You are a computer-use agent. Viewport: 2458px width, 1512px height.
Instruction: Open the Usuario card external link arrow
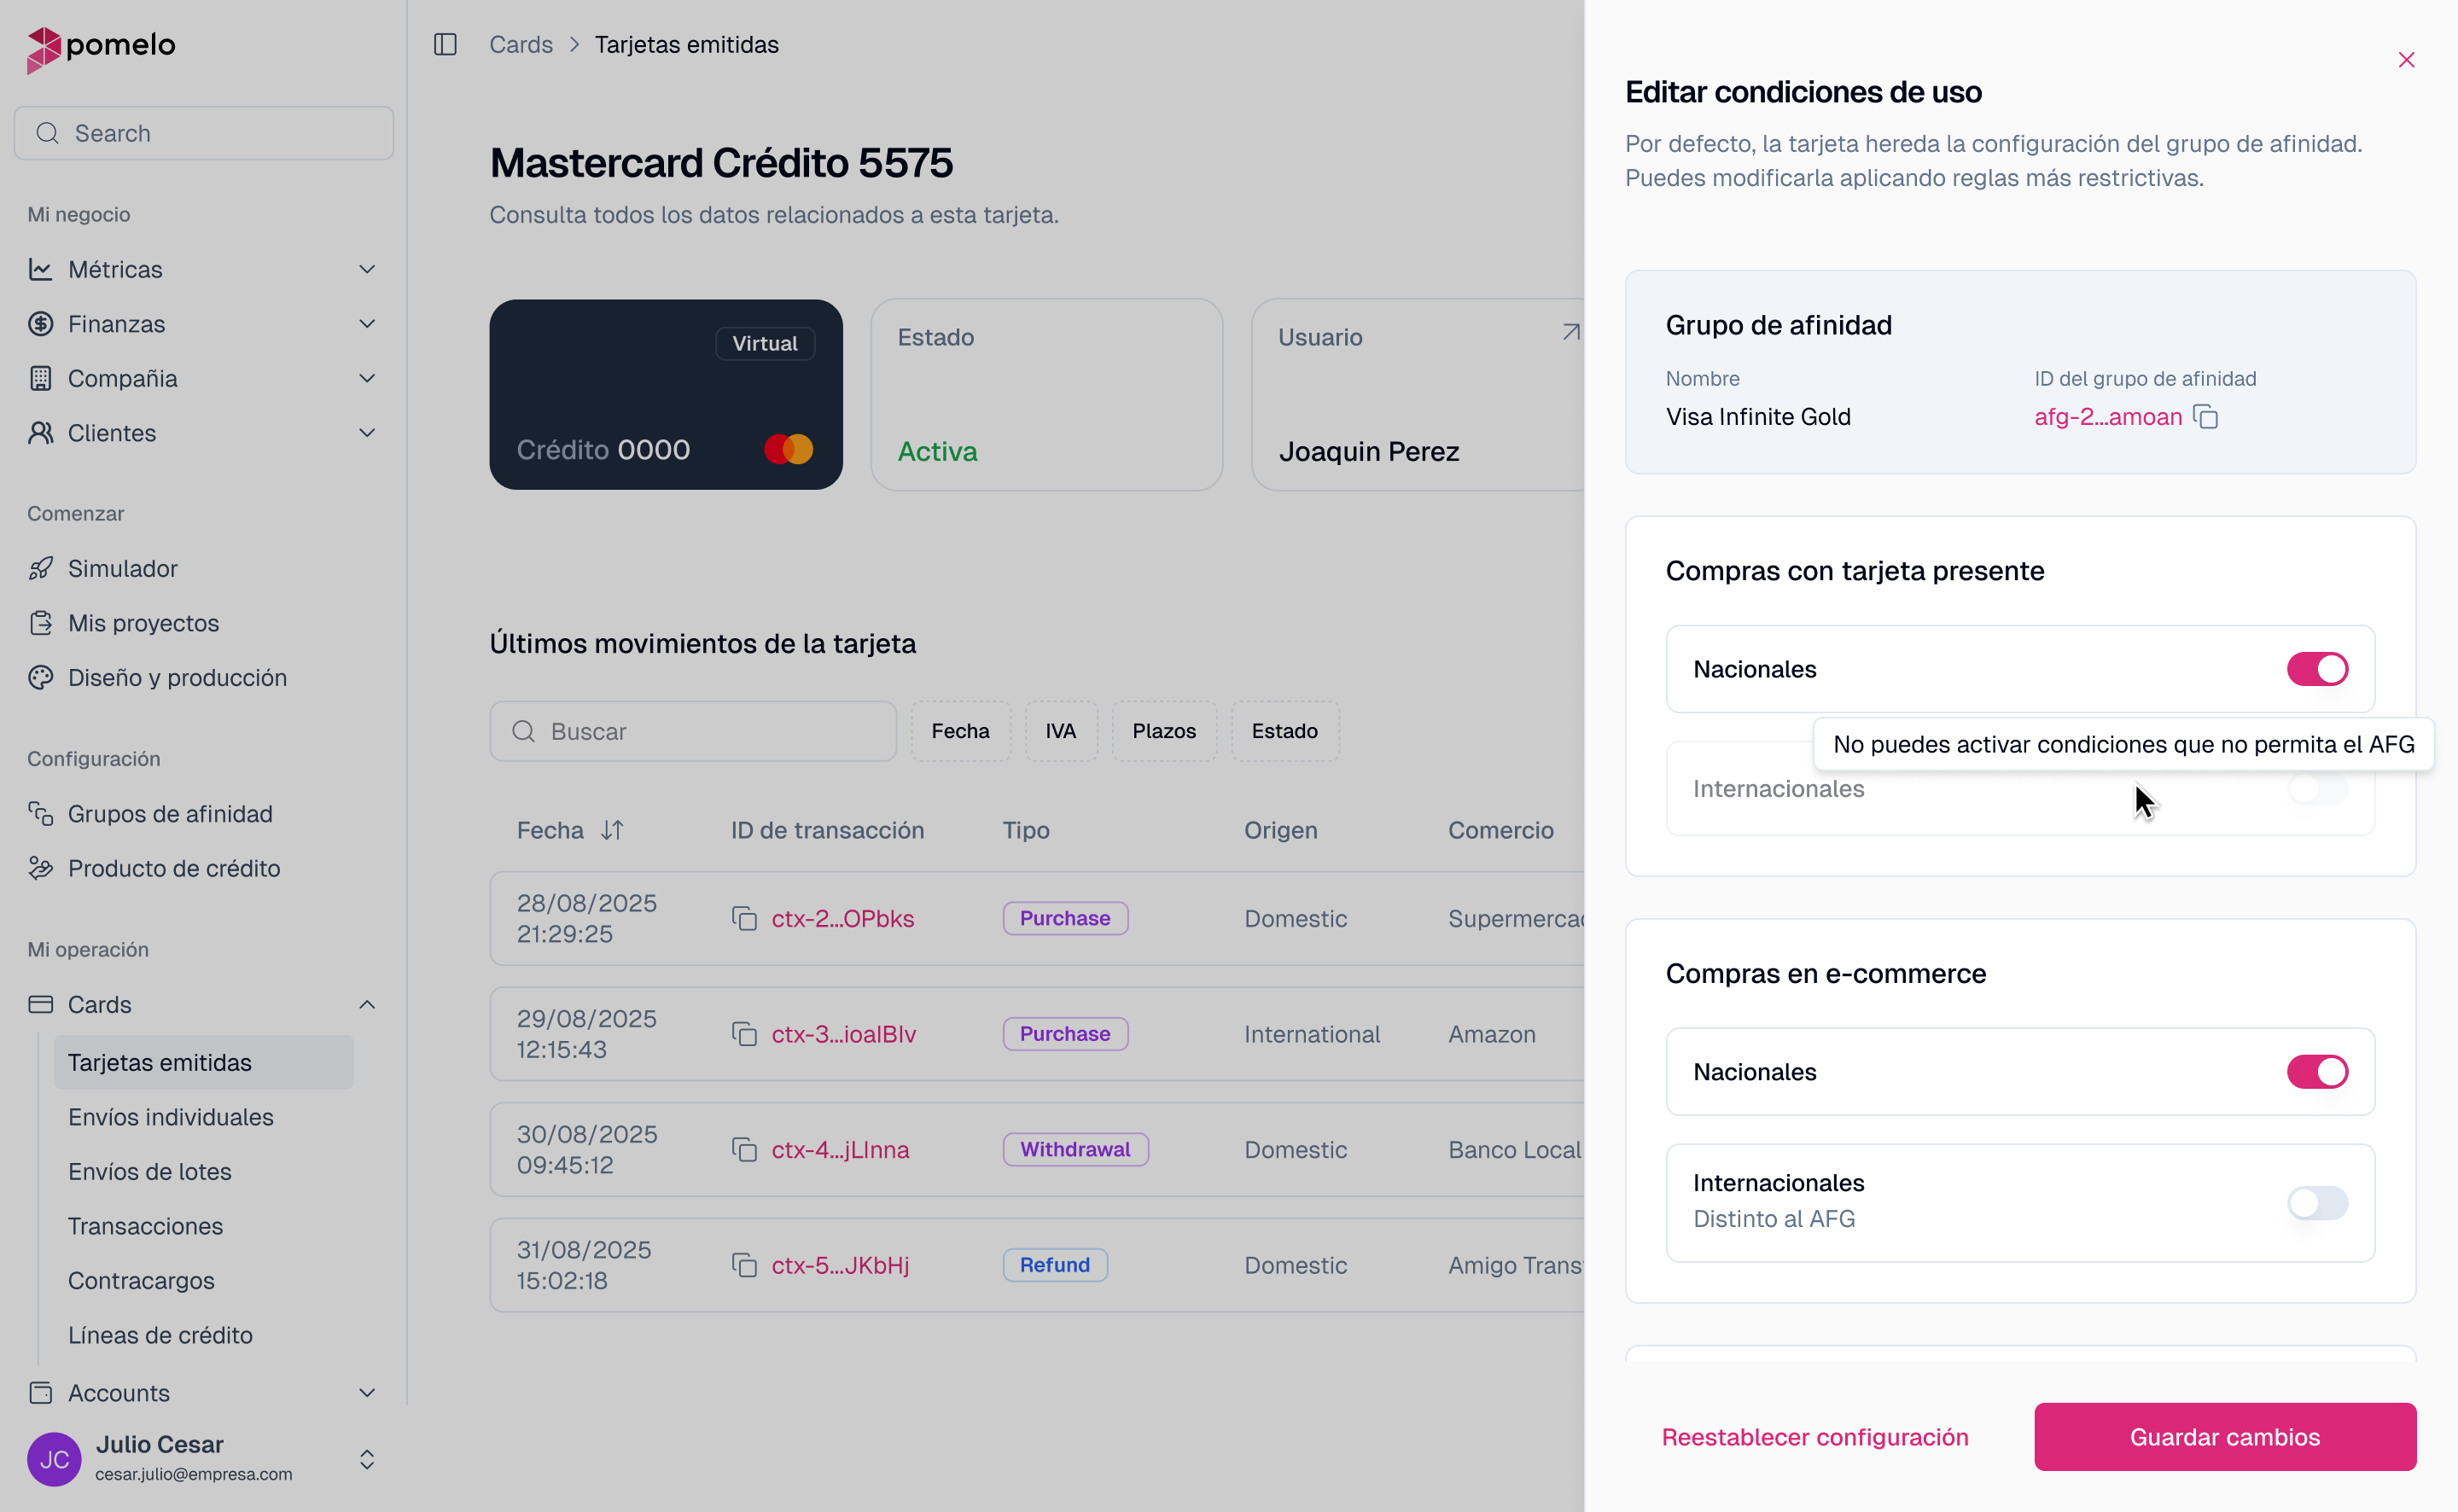click(1571, 332)
